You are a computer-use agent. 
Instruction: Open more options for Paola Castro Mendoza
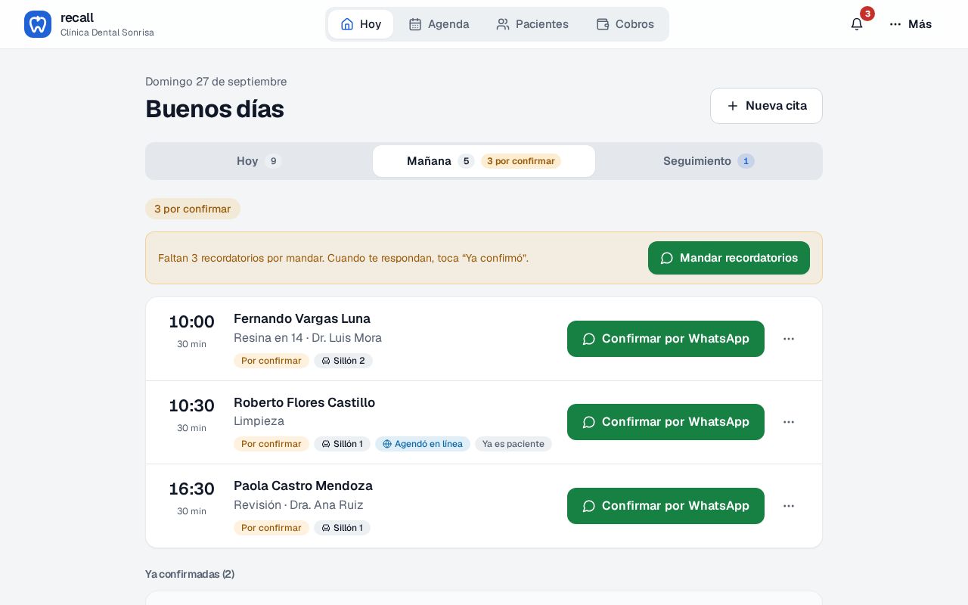point(789,506)
